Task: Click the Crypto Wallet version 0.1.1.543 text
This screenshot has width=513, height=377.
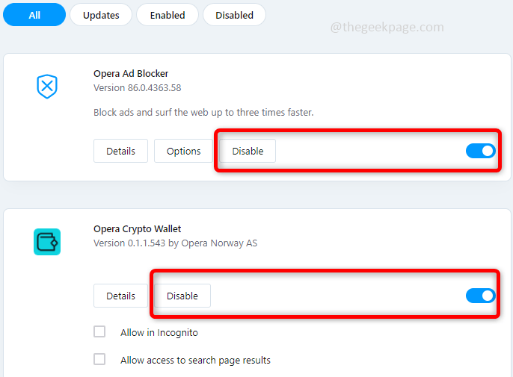Action: [x=175, y=243]
